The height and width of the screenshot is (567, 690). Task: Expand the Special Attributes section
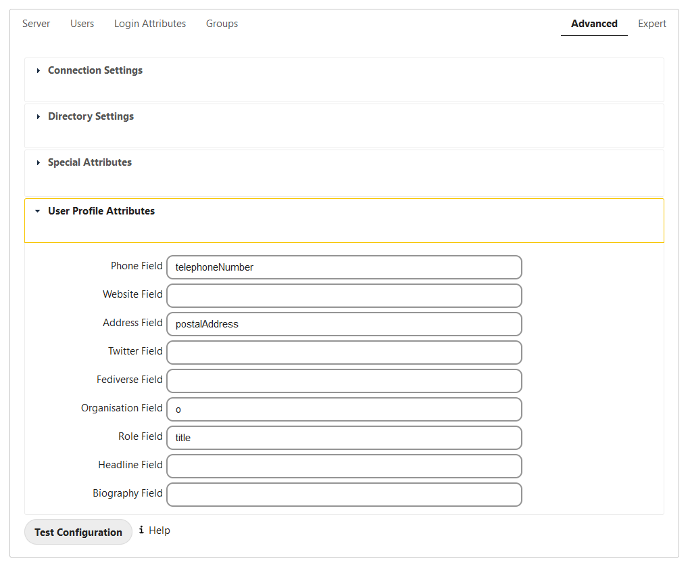coord(89,162)
